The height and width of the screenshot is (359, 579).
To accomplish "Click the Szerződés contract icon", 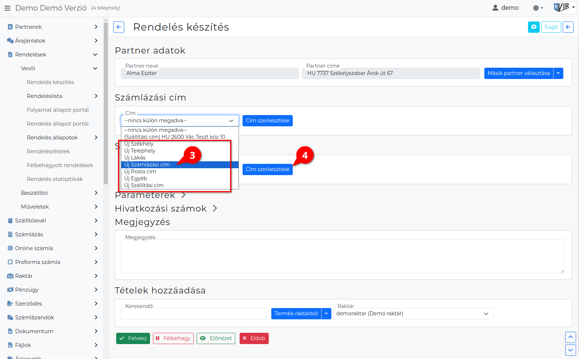I will pyautogui.click(x=10, y=304).
